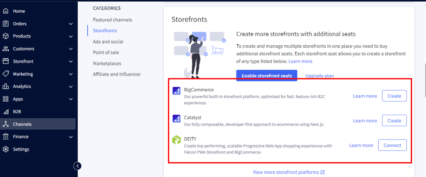Screen dimensions: 426x177
Task: Select the Featured channels category
Action: pos(112,20)
